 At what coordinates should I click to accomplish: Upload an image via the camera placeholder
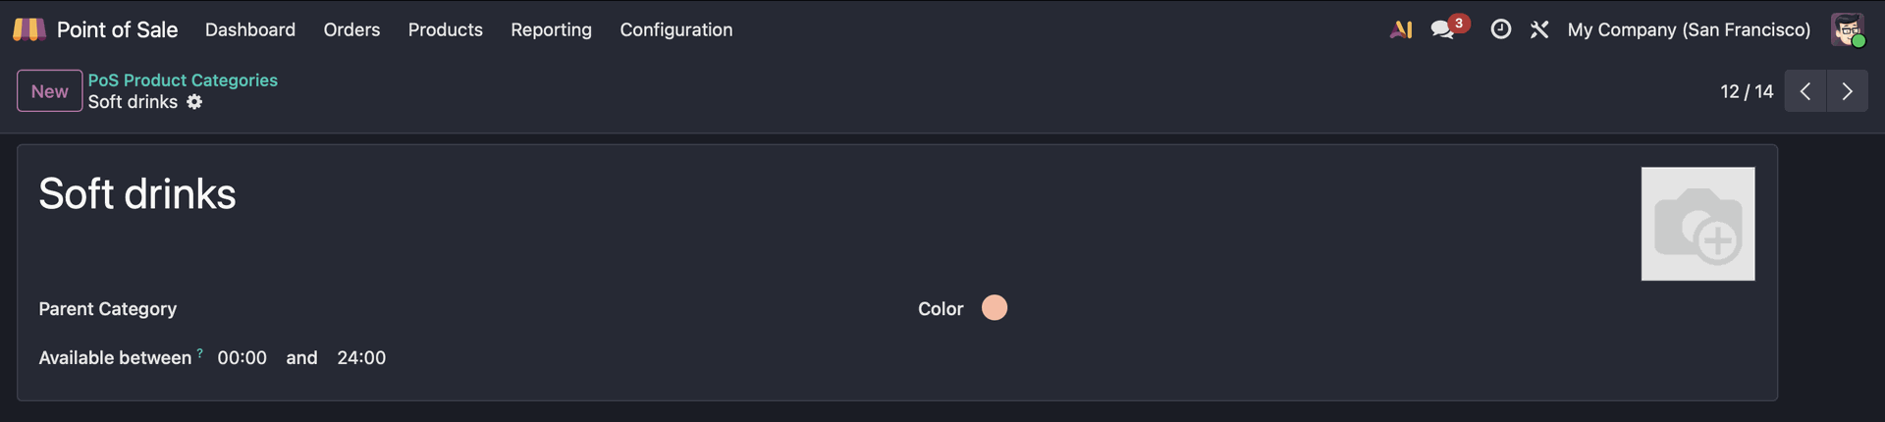point(1697,224)
